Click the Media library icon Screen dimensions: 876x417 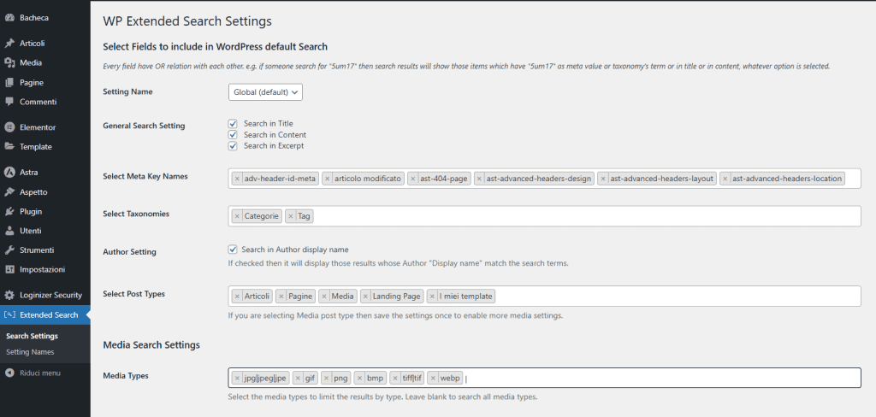9,63
